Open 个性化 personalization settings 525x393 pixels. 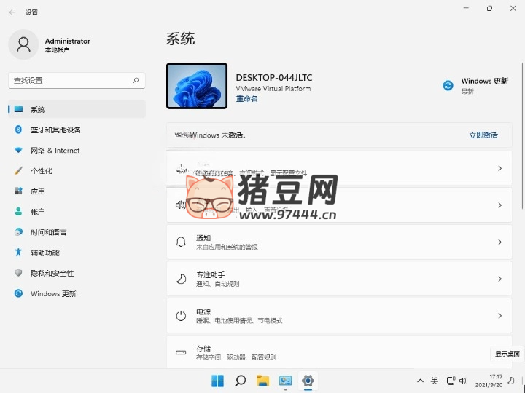click(x=42, y=170)
